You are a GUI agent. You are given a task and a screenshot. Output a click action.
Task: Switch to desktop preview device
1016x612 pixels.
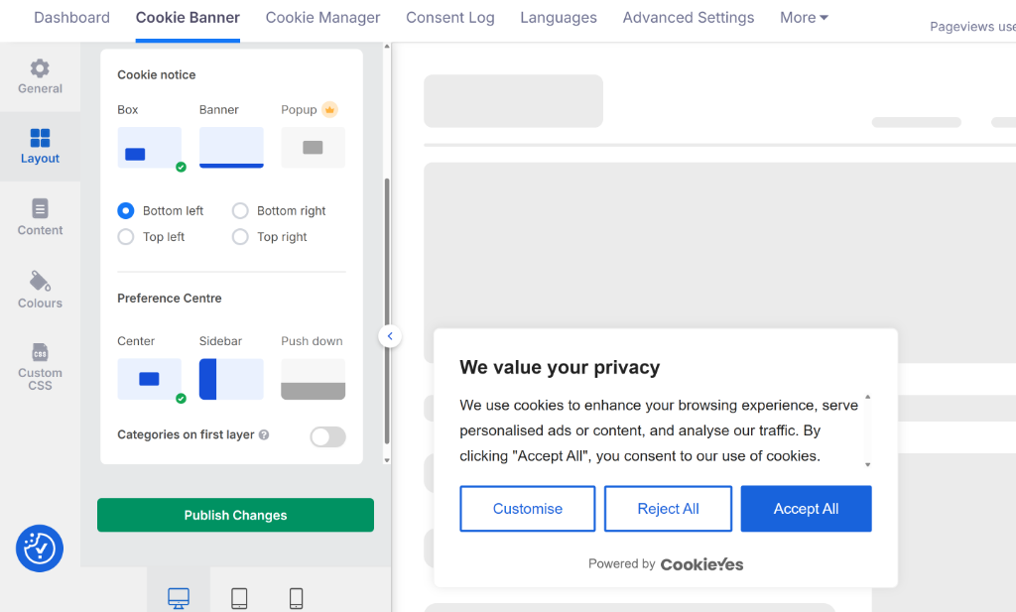tap(179, 598)
